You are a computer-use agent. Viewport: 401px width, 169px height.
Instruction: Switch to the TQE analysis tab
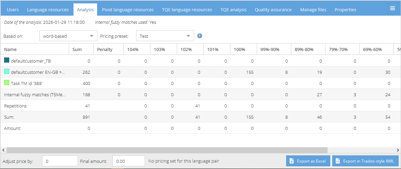pos(233,10)
